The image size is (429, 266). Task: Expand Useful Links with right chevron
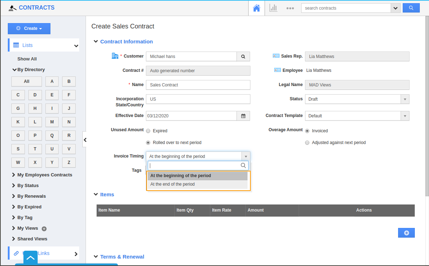(76, 254)
